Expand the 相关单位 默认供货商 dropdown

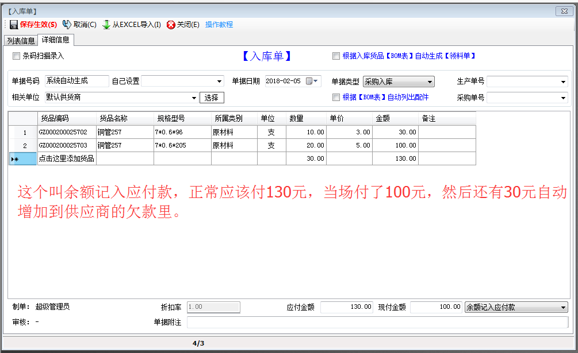[193, 98]
